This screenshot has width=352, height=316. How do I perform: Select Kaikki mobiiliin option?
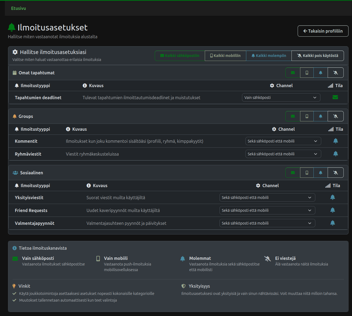tap(225, 56)
